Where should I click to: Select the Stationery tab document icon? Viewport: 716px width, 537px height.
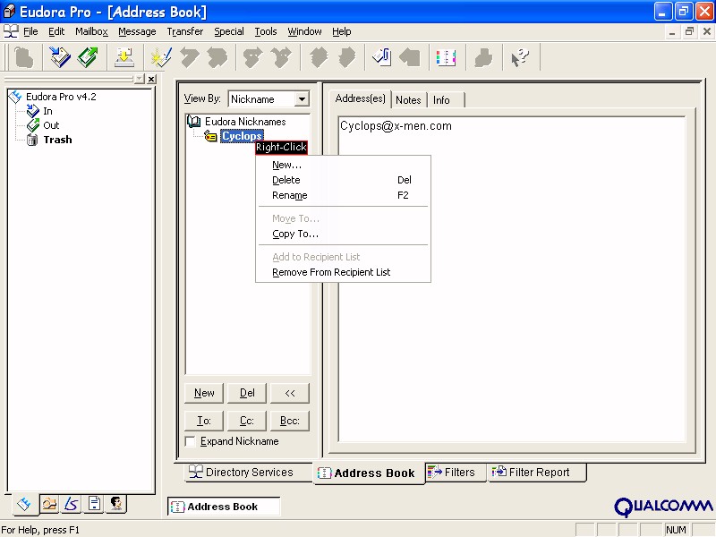click(x=95, y=504)
